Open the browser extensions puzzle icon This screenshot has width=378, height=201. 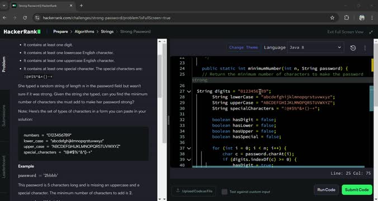(347, 18)
